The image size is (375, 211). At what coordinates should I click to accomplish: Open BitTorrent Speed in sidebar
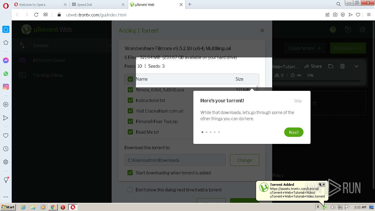[49, 60]
